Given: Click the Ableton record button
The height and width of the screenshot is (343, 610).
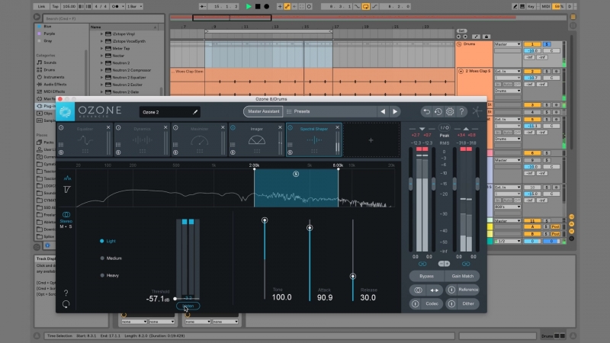Looking at the screenshot, I should 266,6.
